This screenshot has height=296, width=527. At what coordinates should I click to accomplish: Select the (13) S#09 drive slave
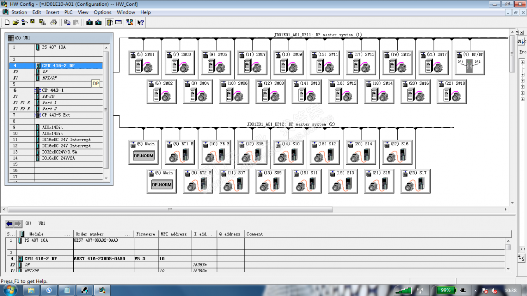pos(289,63)
